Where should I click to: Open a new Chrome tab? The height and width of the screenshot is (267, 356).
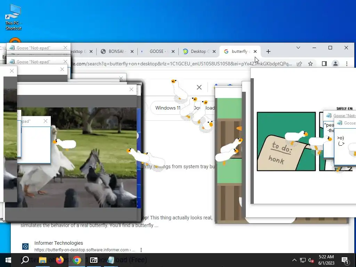click(268, 51)
